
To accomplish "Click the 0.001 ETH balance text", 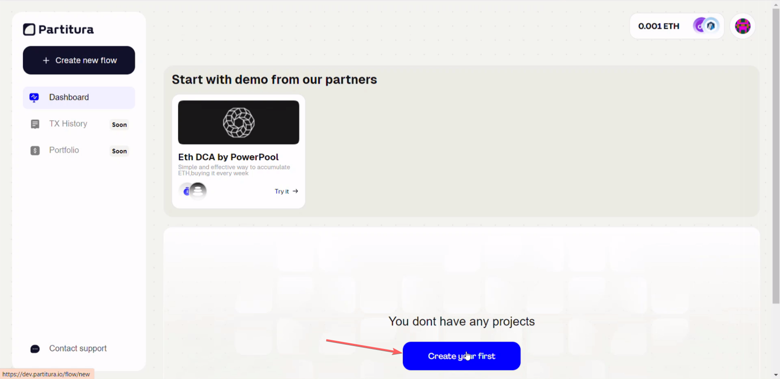I will point(658,26).
